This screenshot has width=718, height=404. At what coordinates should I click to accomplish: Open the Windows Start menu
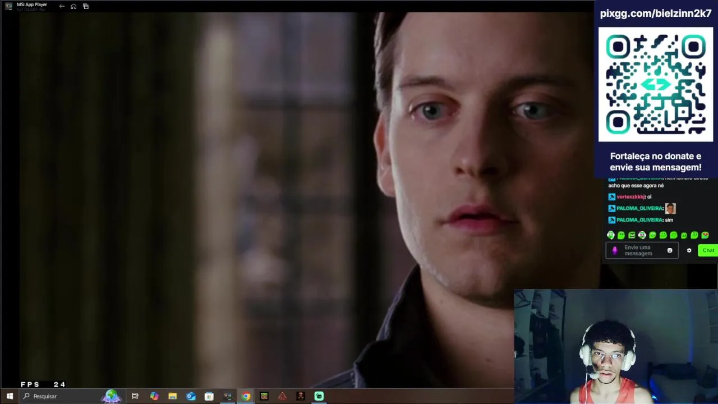point(10,396)
